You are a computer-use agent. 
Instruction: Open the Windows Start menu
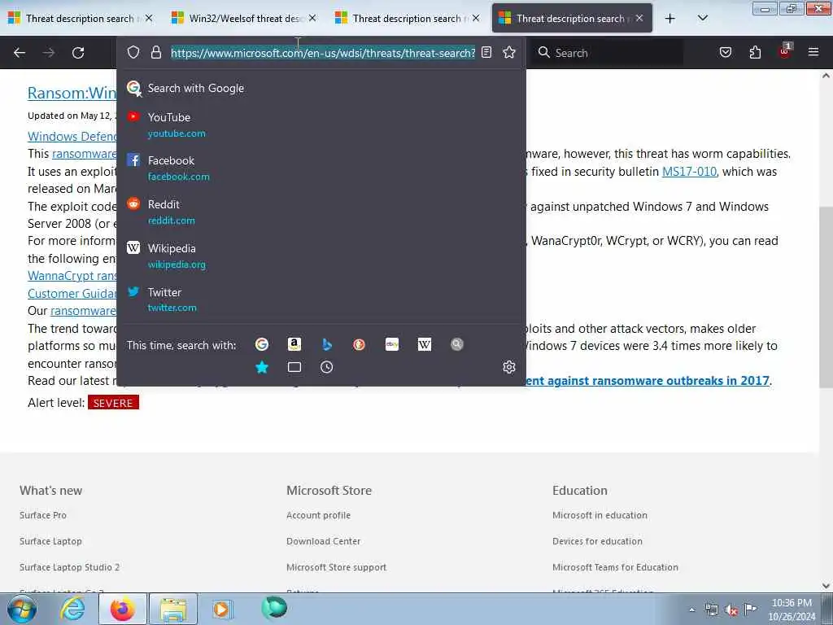pos(22,609)
